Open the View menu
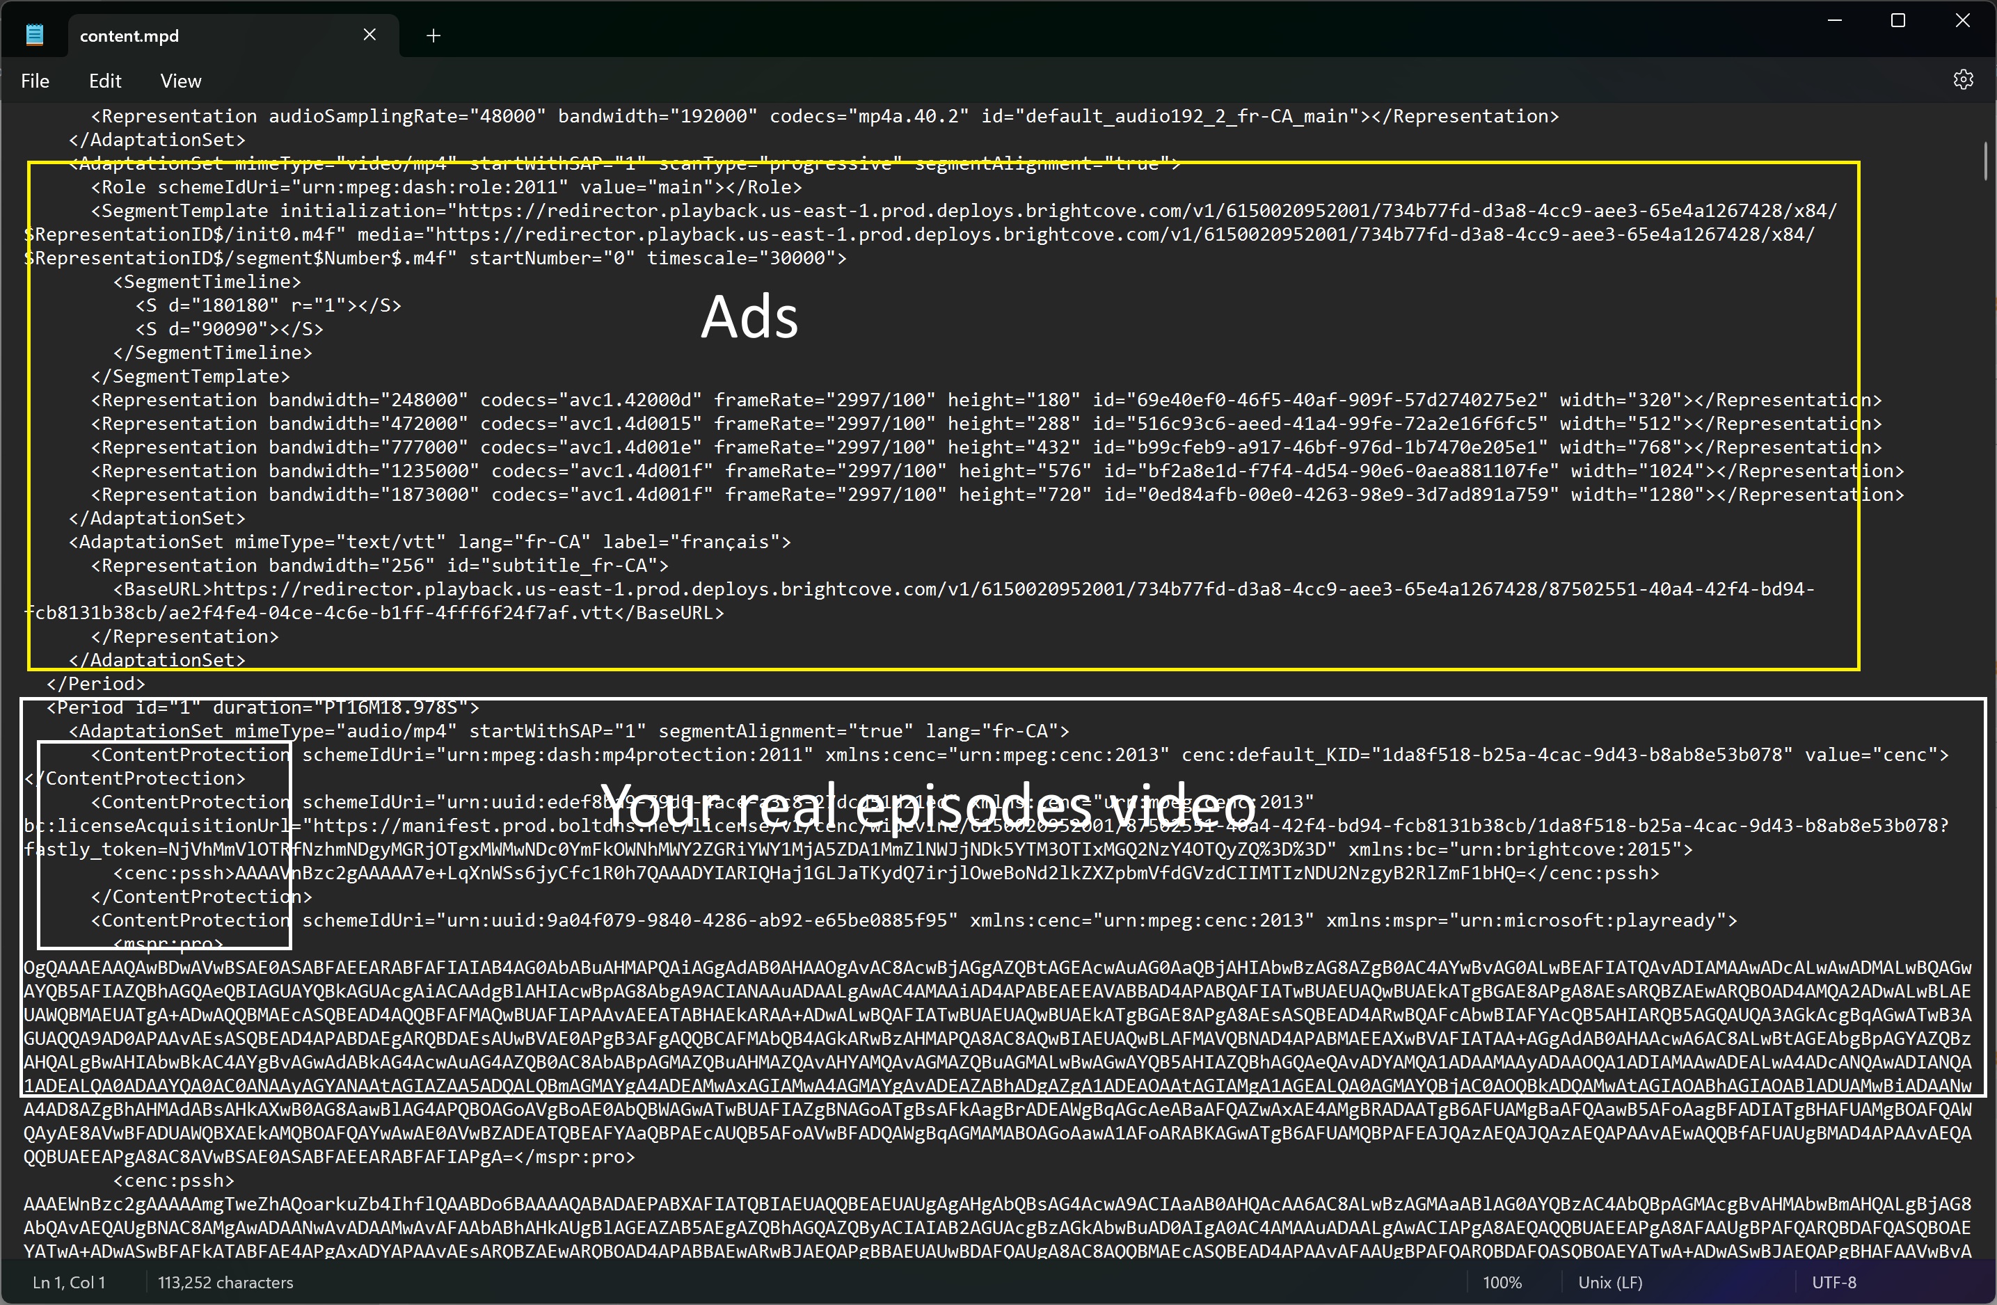The width and height of the screenshot is (1997, 1305). [180, 81]
